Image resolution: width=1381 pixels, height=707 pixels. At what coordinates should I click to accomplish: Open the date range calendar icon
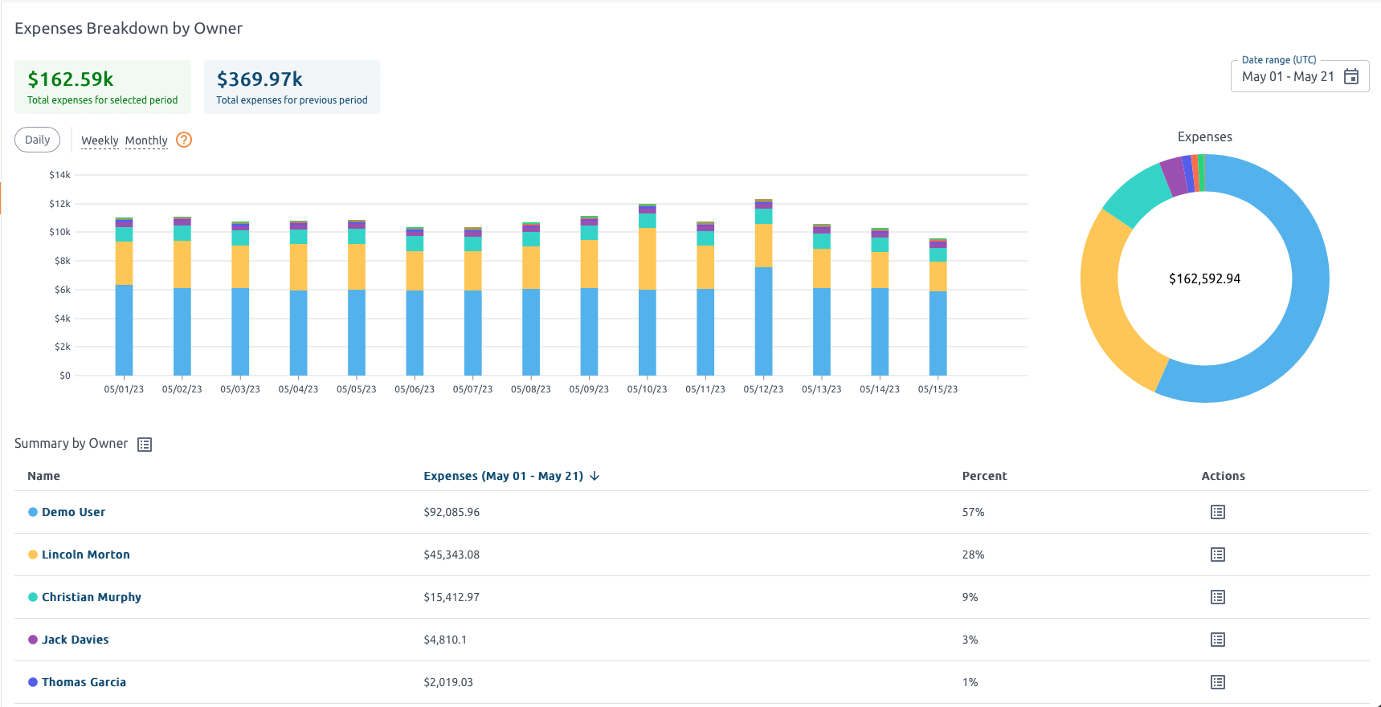(x=1351, y=76)
